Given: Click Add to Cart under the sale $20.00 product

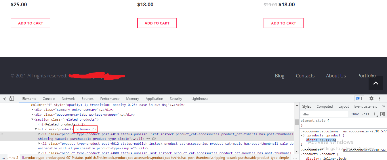Looking at the screenshot, I should point(283,23).
